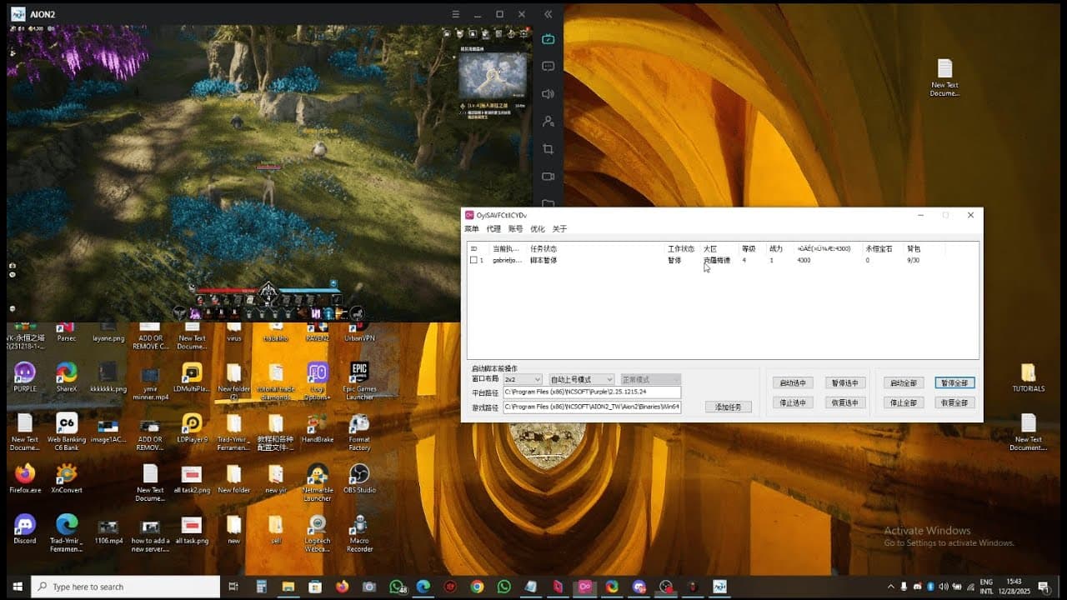Click the 平台路径 Purple path field
This screenshot has width=1067, height=600.
[x=592, y=392]
